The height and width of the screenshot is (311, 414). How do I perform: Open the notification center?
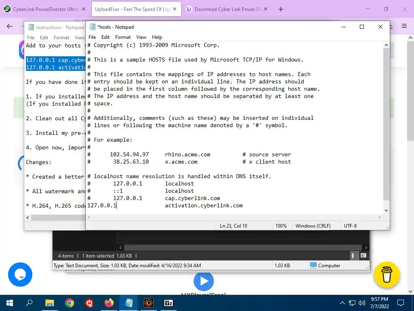tap(401, 303)
